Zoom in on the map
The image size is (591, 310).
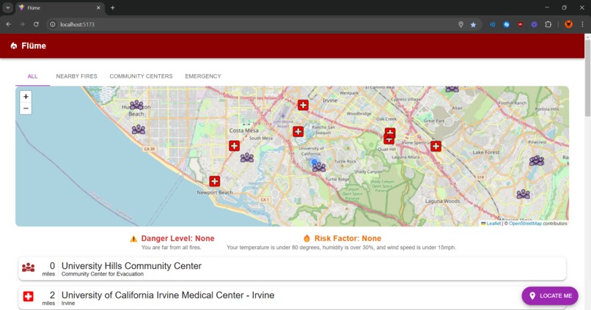pos(26,97)
